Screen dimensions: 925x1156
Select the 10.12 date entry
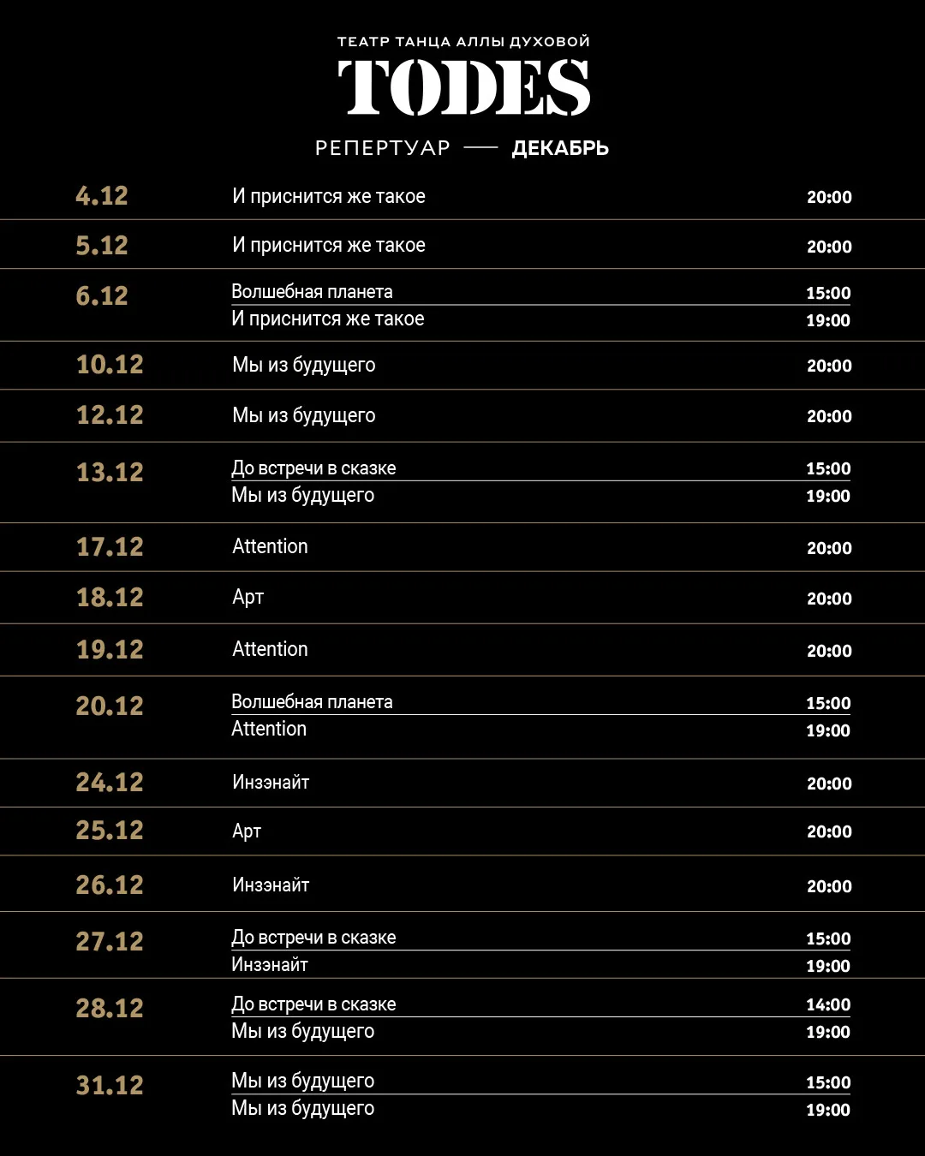(110, 365)
